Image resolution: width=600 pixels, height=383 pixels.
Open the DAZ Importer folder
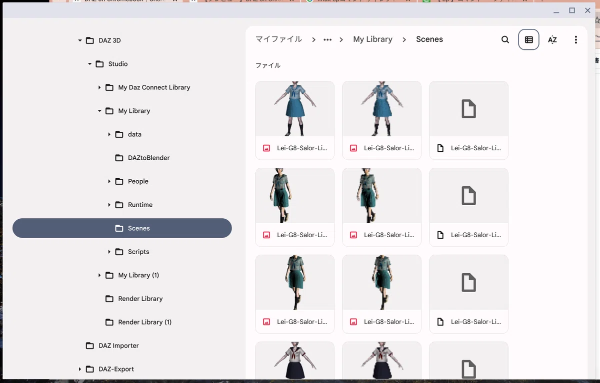point(122,346)
